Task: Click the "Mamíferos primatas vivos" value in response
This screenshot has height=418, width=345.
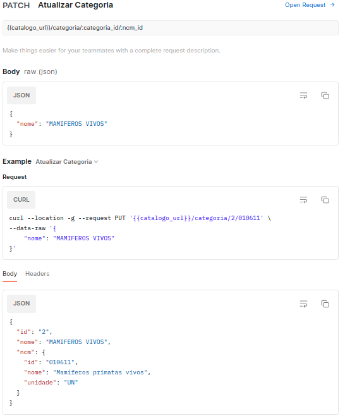Action: pyautogui.click(x=102, y=372)
